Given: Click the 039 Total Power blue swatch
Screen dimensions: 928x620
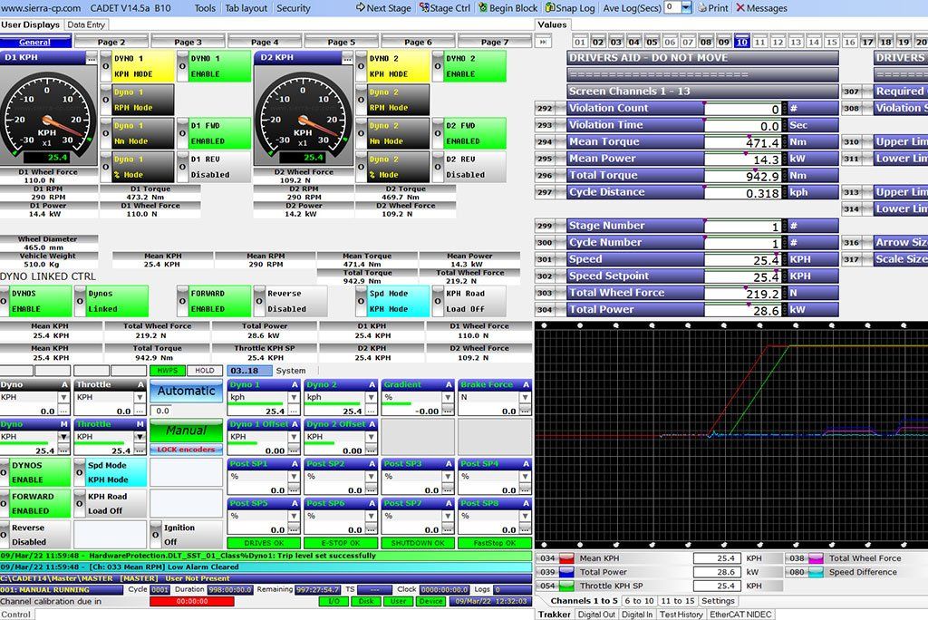Looking at the screenshot, I should click(x=566, y=572).
